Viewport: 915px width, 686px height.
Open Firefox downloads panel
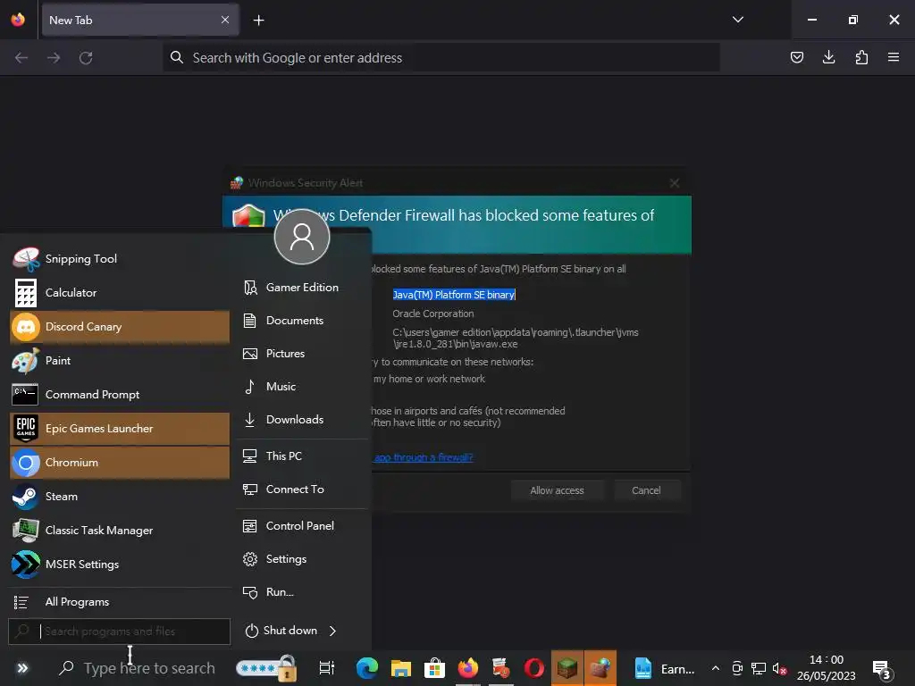pos(828,57)
